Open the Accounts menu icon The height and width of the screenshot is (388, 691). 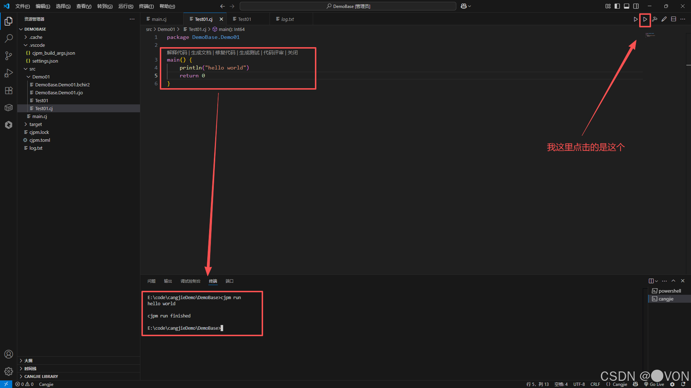pos(9,354)
